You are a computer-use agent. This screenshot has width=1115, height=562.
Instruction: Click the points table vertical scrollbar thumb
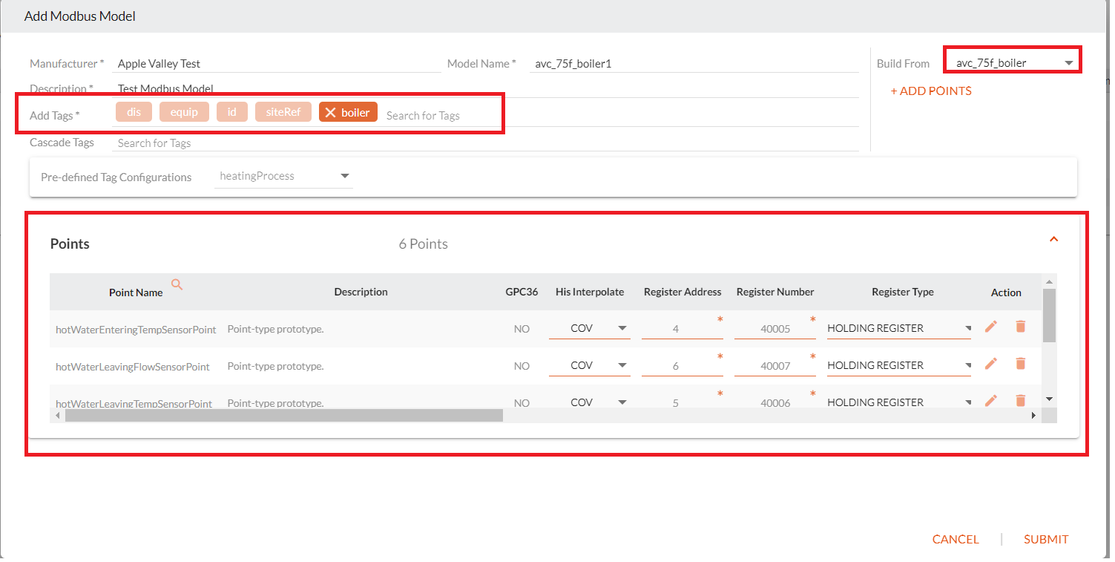[1049, 316]
